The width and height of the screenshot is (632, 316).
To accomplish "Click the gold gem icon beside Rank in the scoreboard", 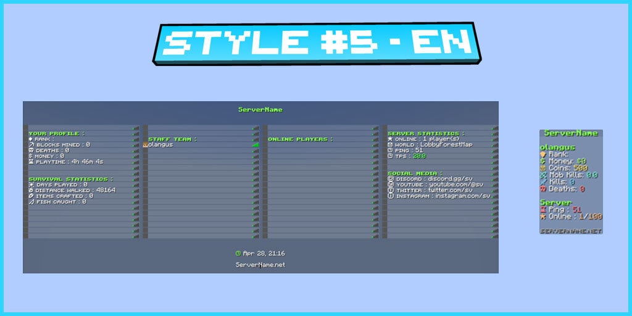I will pos(543,154).
